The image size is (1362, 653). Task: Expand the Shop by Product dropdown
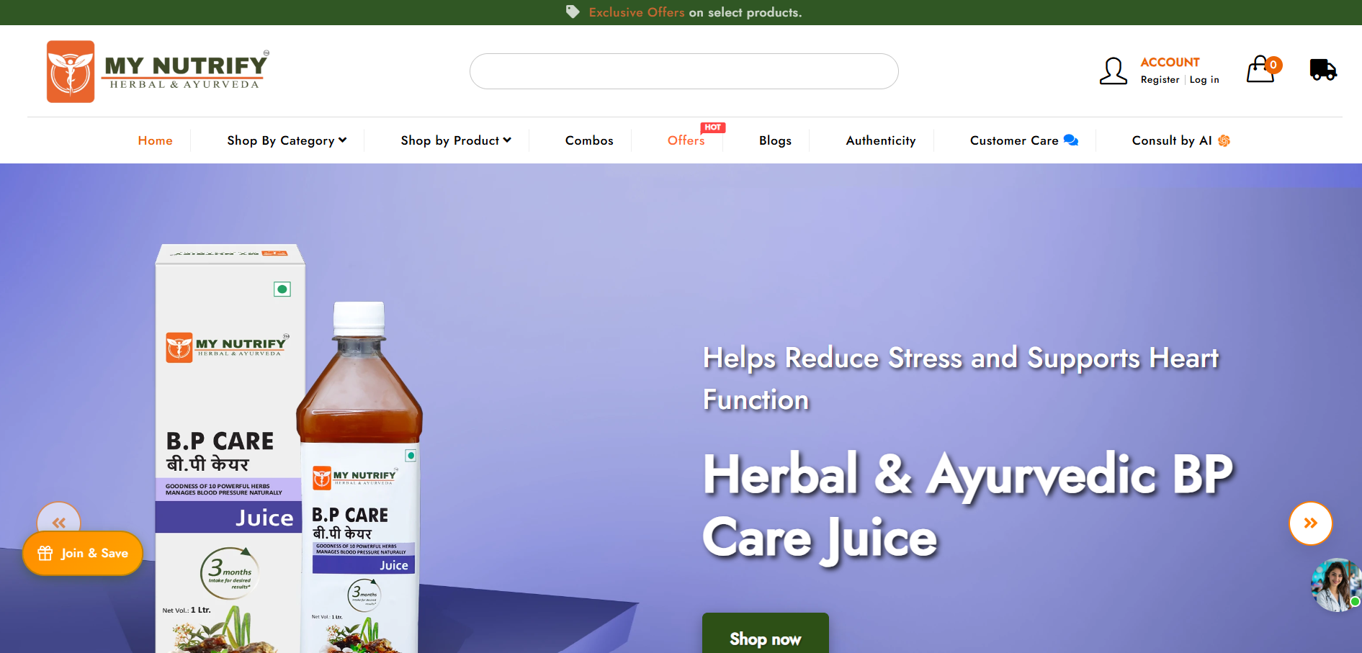point(456,140)
